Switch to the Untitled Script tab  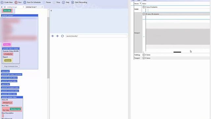12,7
